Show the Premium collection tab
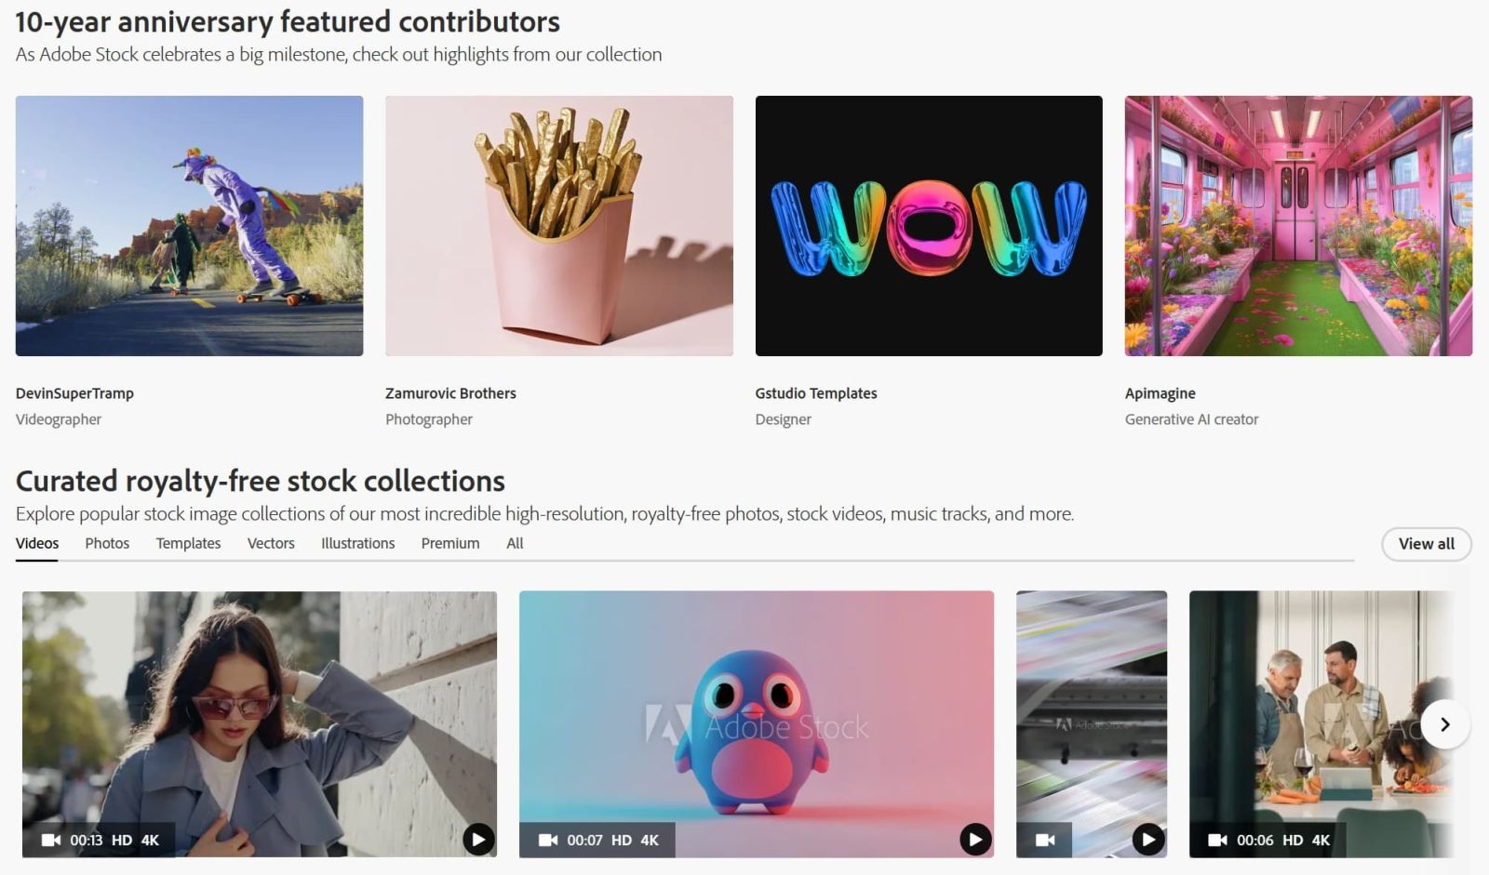Viewport: 1489px width, 875px height. tap(450, 543)
